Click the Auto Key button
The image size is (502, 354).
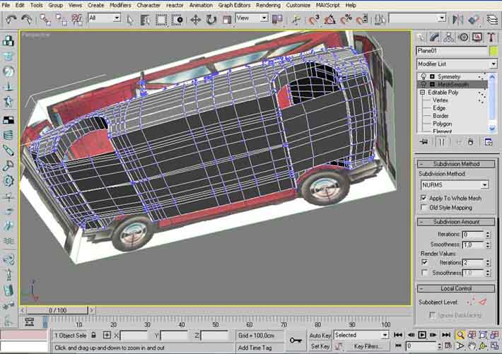320,335
